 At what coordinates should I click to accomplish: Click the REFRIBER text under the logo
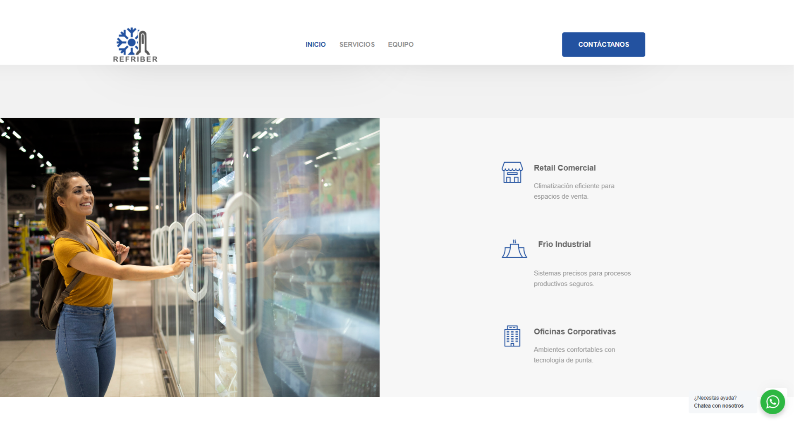[135, 59]
